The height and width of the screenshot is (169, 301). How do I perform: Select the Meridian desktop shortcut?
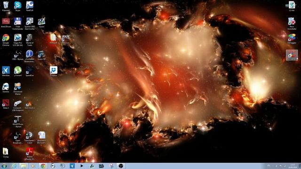click(x=6, y=71)
